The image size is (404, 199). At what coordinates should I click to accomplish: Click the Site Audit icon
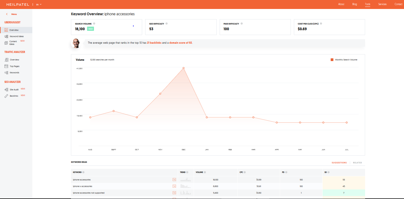pos(6,89)
